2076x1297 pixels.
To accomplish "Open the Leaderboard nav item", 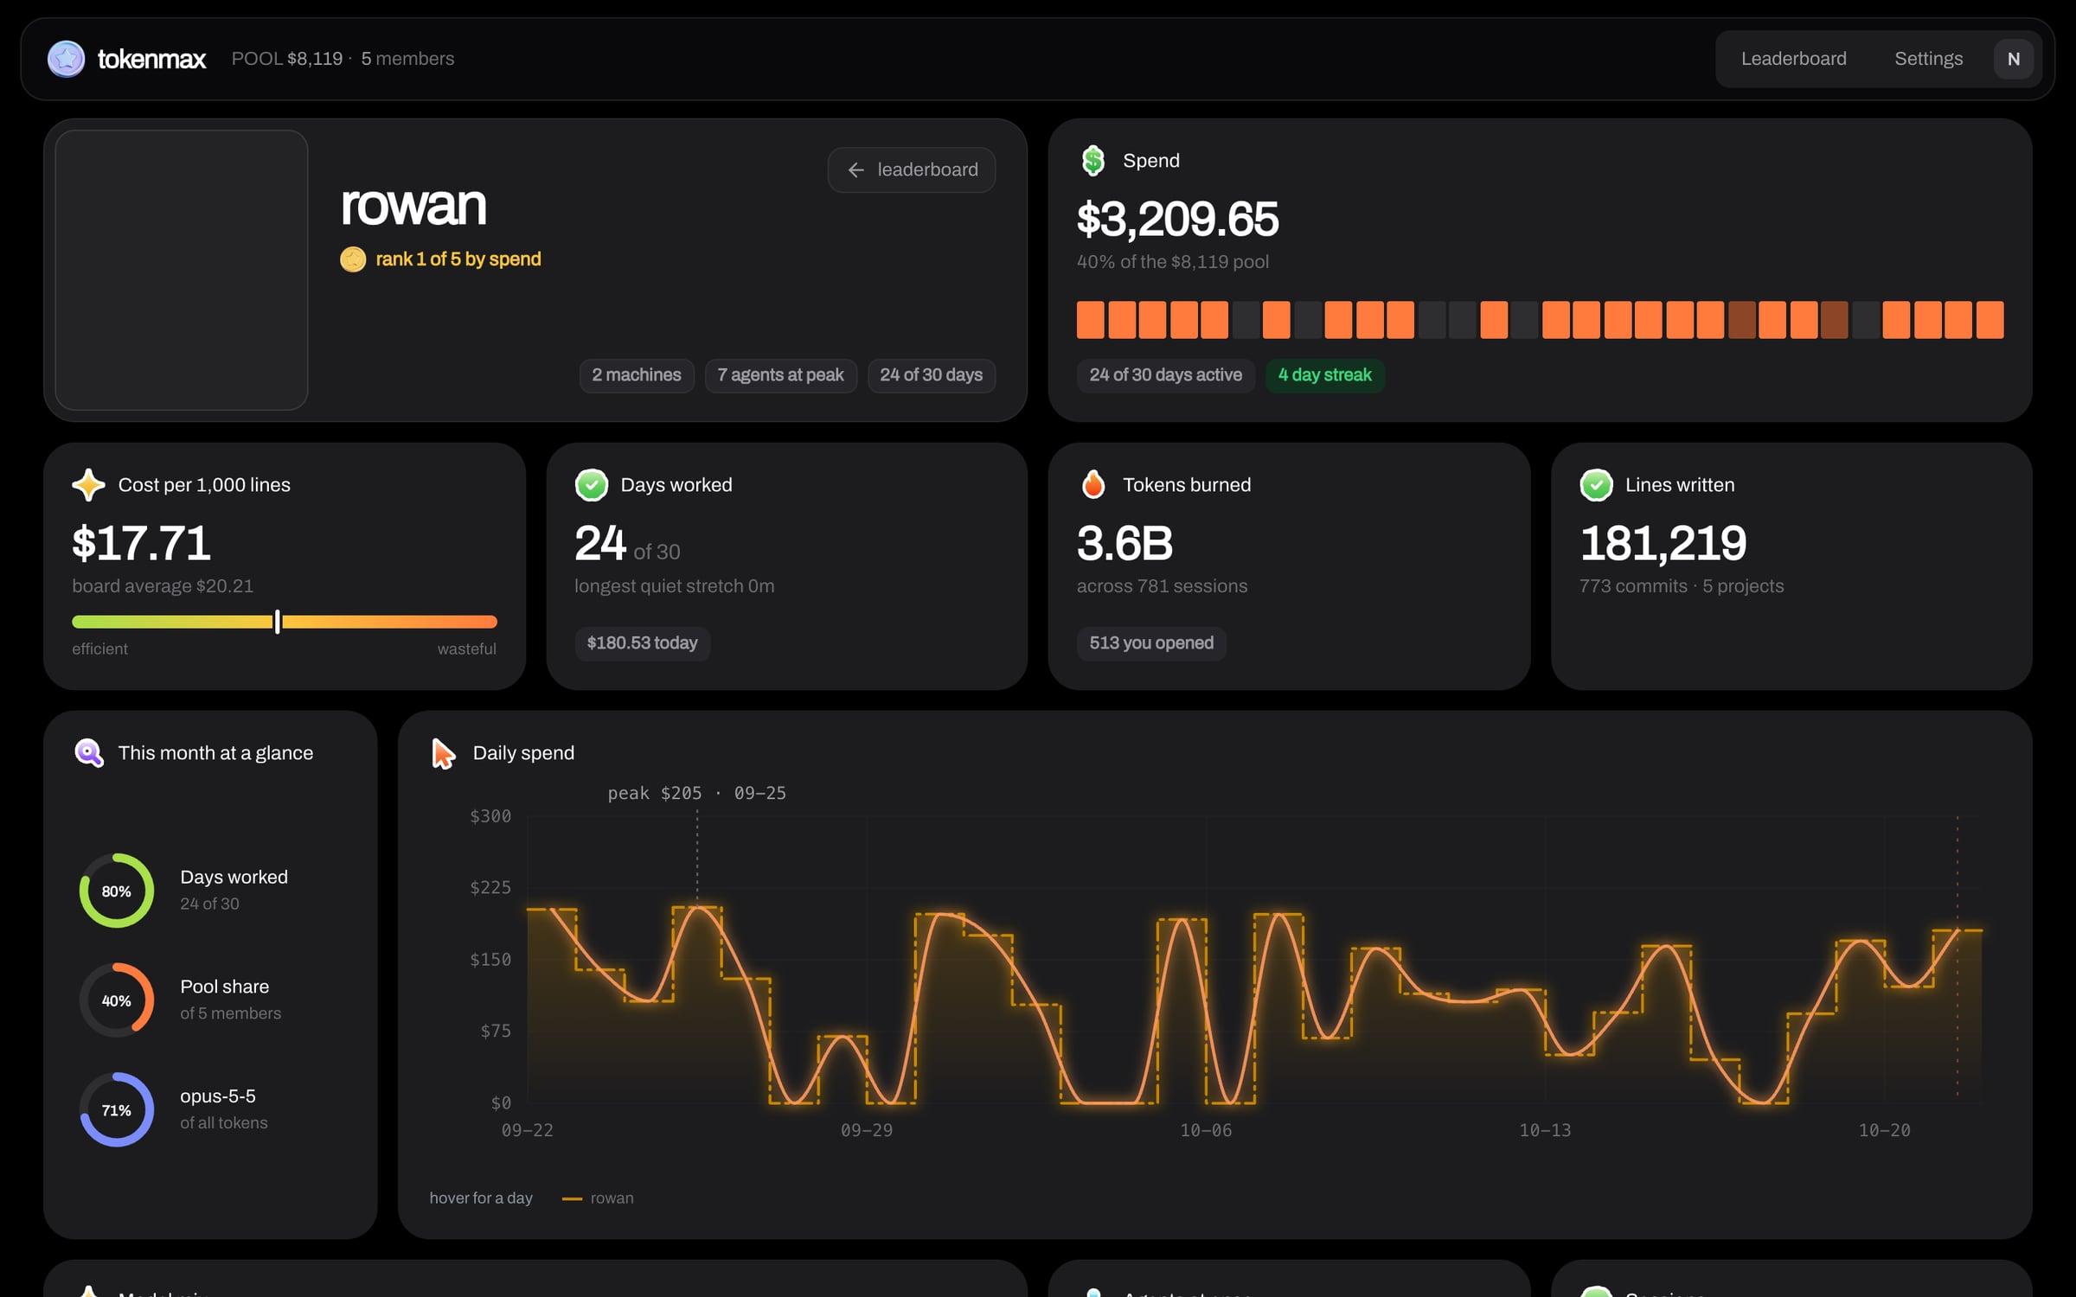I will pyautogui.click(x=1793, y=59).
